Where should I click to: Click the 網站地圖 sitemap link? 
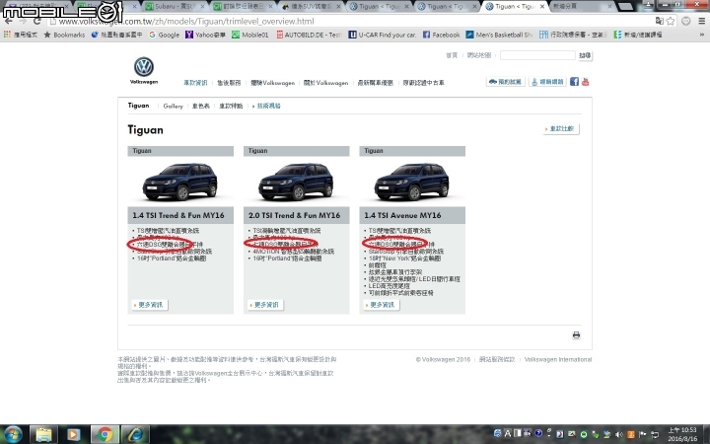[x=478, y=55]
